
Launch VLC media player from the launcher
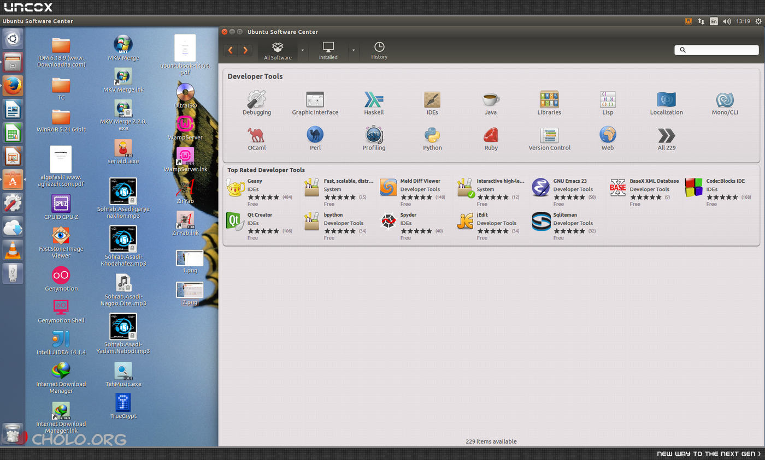pos(13,250)
